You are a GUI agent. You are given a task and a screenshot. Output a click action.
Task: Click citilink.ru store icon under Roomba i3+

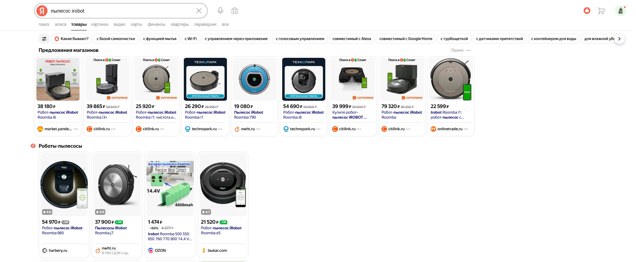pyautogui.click(x=89, y=129)
